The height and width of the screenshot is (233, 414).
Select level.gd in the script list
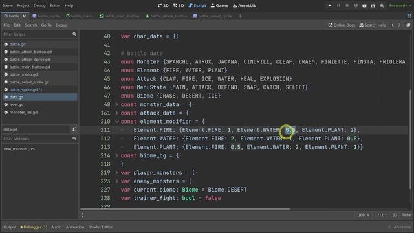pyautogui.click(x=39, y=105)
